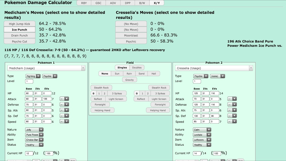Switch to the ADV generation tab

[x=113, y=3]
